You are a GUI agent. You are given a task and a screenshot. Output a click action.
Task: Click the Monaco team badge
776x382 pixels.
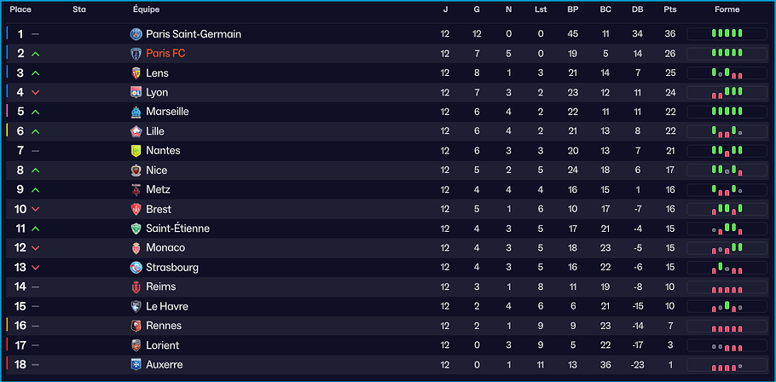[136, 248]
